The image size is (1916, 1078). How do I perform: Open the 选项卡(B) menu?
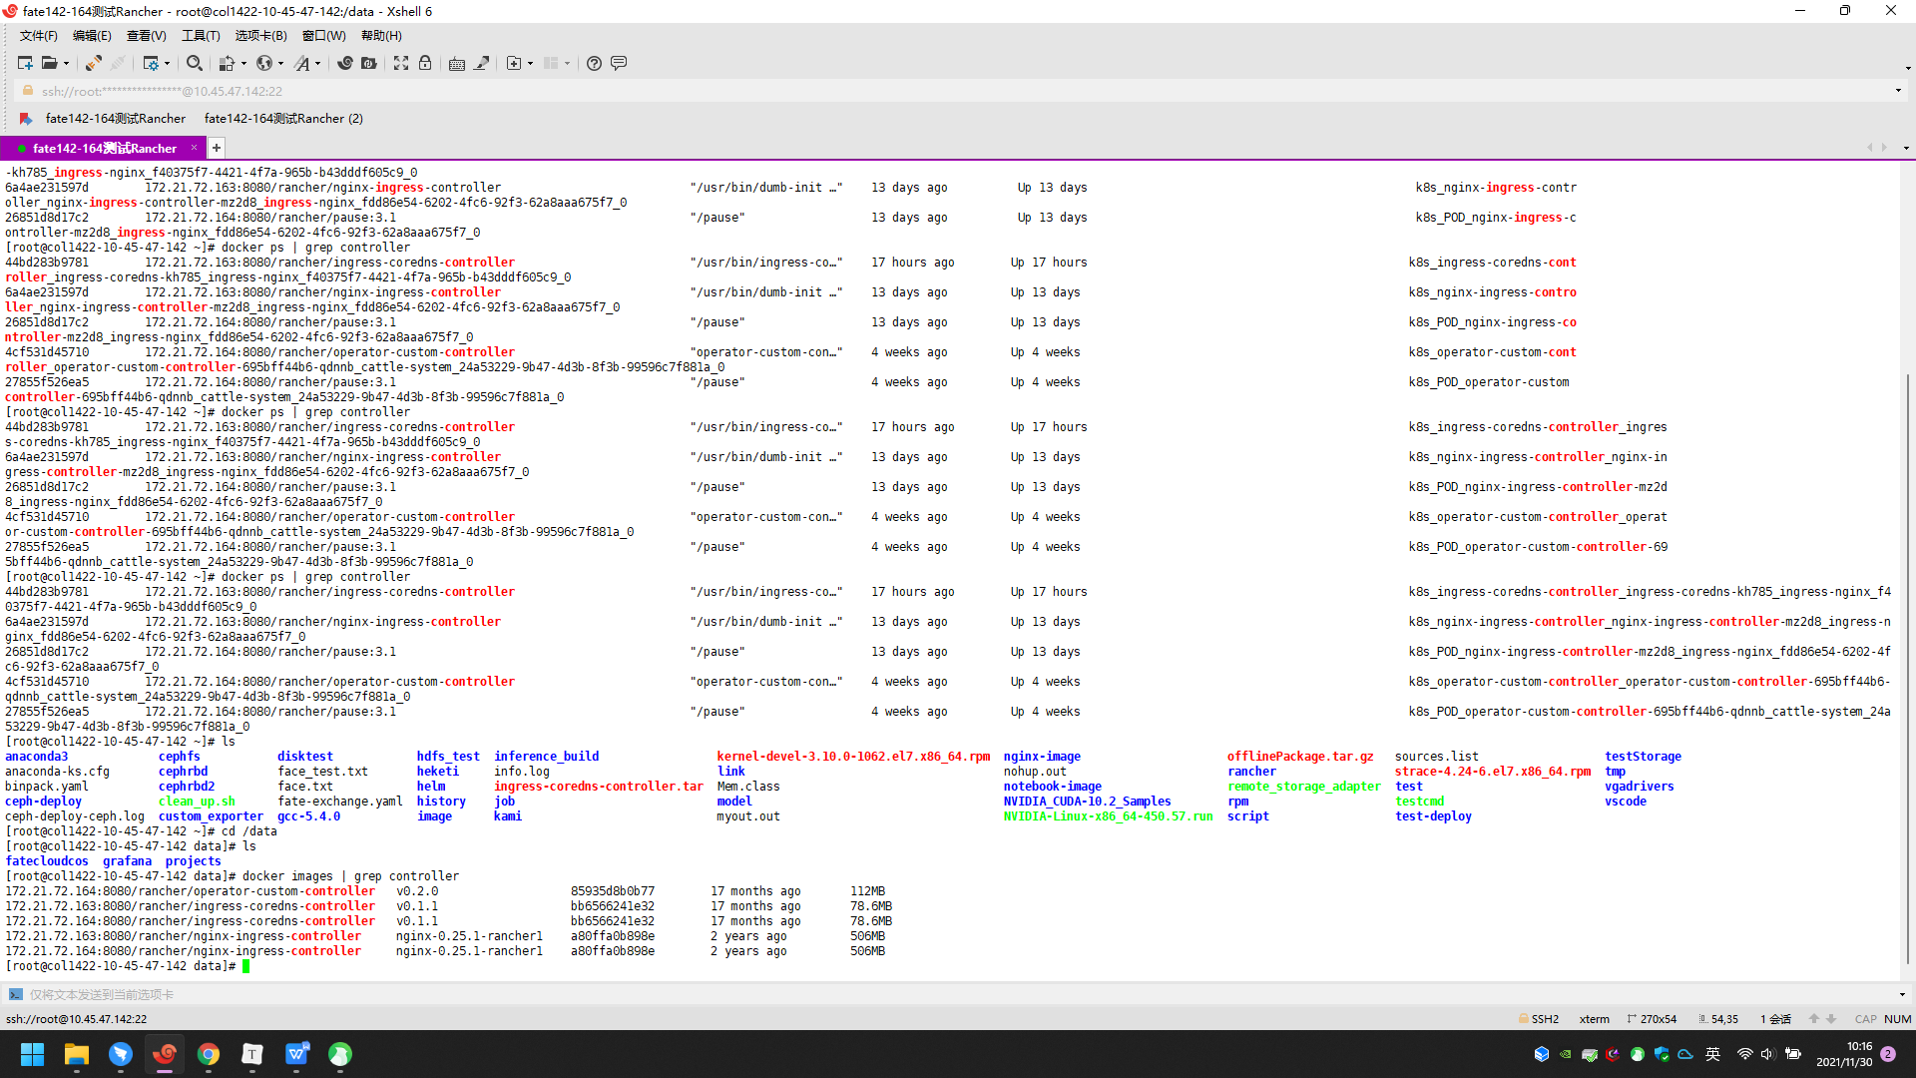pyautogui.click(x=260, y=36)
